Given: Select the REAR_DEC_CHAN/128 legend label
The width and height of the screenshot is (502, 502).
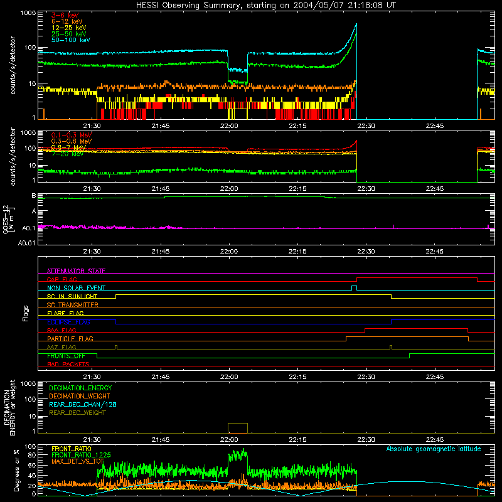Looking at the screenshot, I should 83,404.
